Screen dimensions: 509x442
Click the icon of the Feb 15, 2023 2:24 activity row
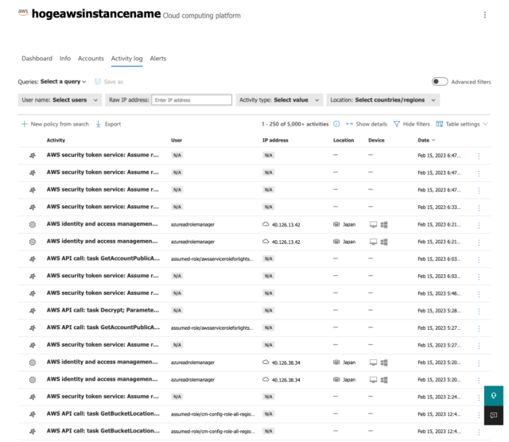(x=33, y=397)
